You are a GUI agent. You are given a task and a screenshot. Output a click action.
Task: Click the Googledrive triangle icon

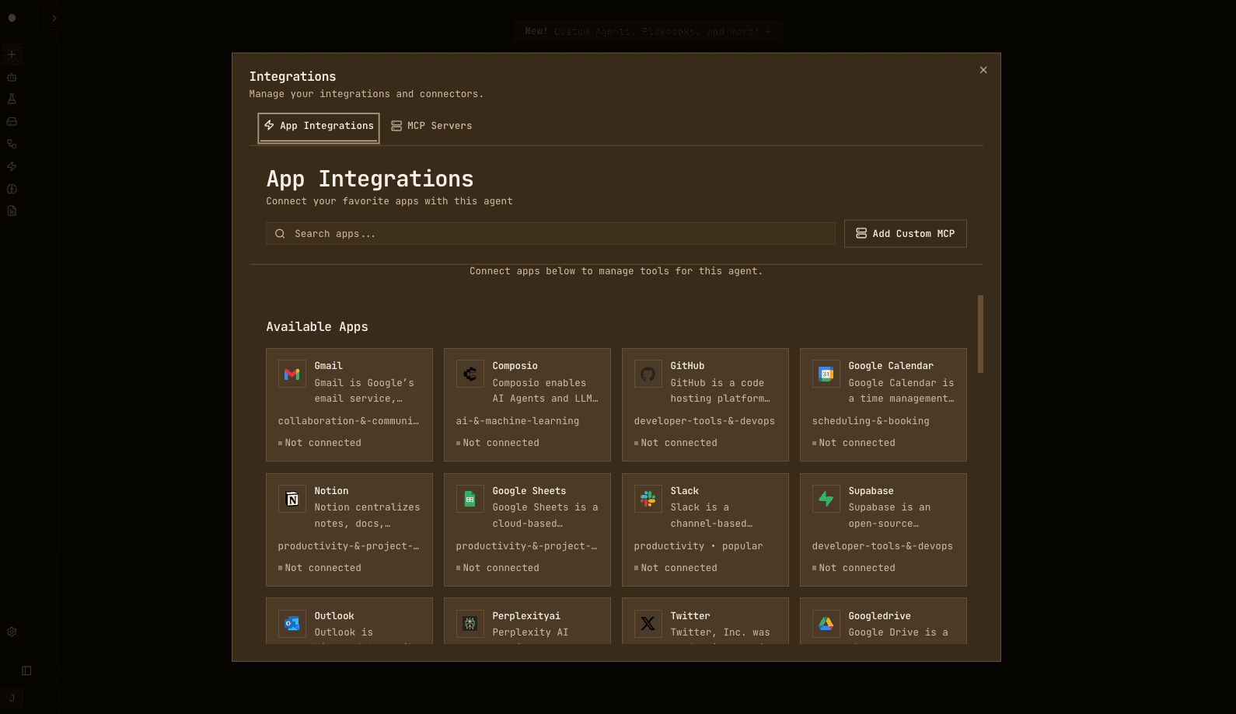(826, 623)
